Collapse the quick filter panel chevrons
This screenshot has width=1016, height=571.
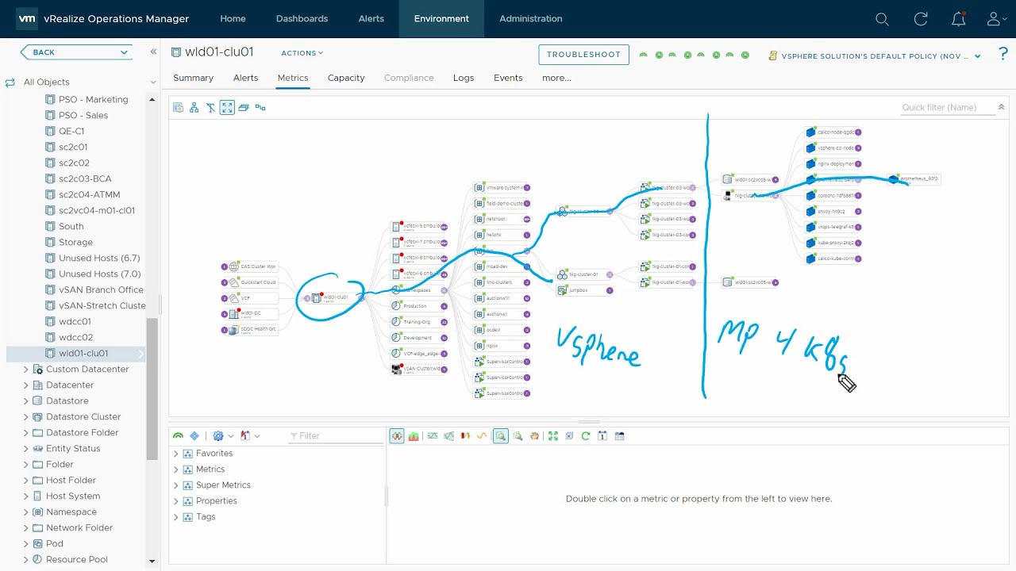1002,108
